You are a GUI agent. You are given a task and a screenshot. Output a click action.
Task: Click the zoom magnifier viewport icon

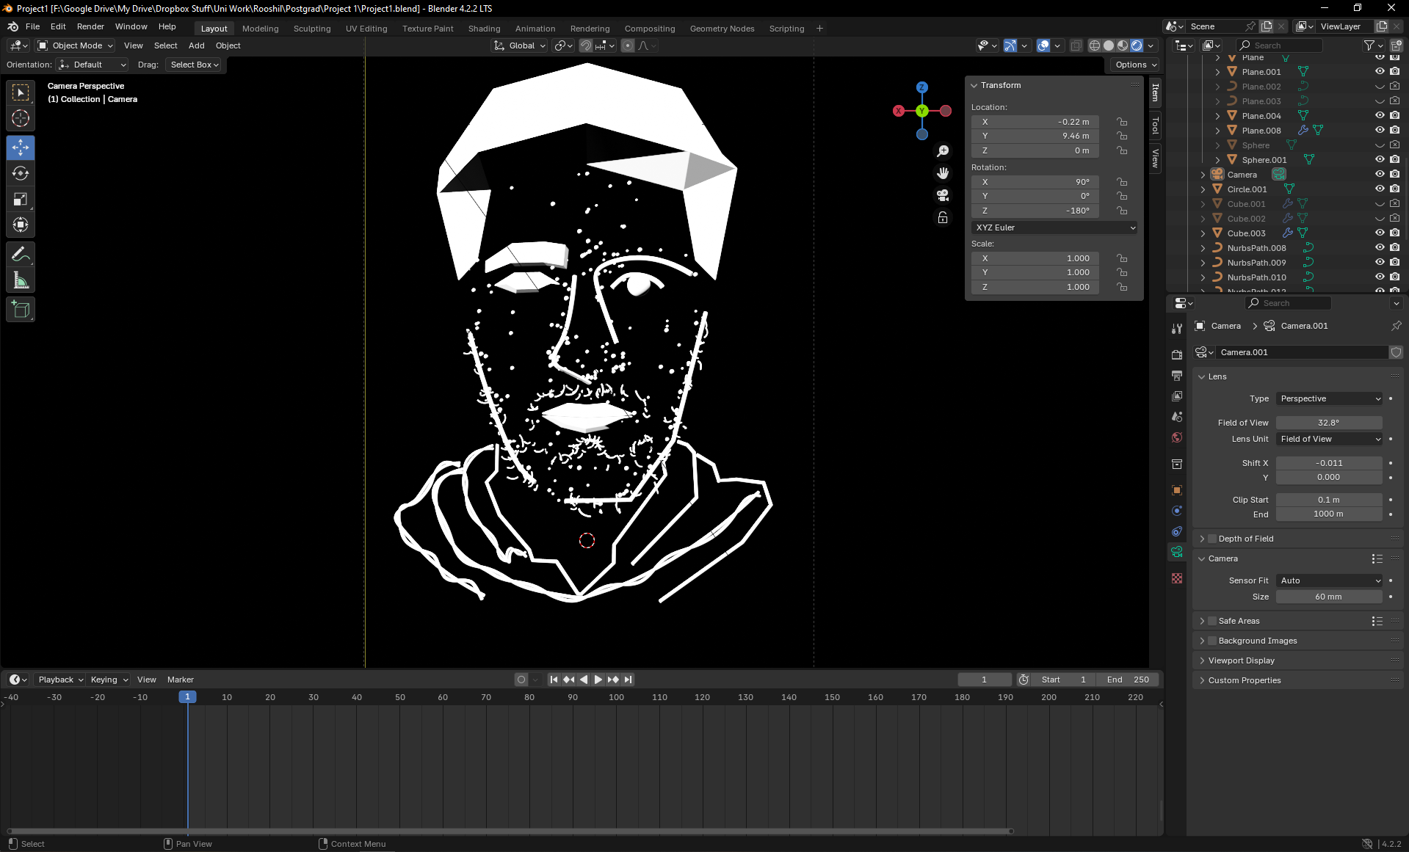point(943,151)
